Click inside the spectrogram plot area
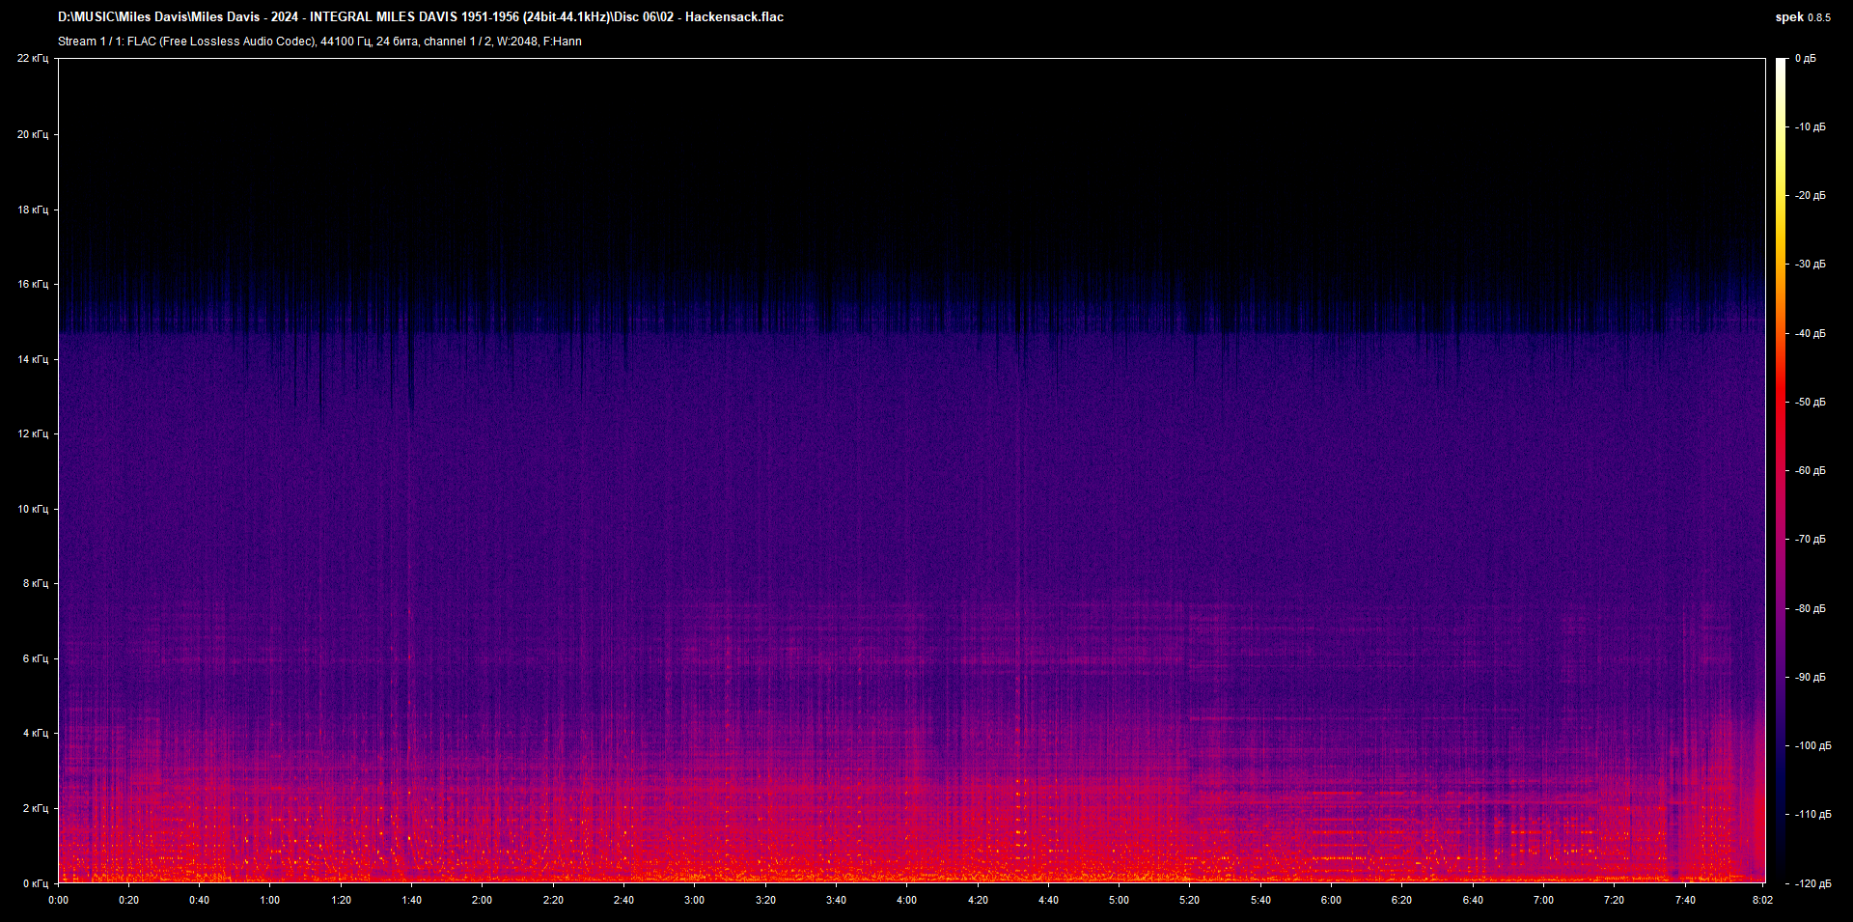The image size is (1853, 922). tap(911, 470)
